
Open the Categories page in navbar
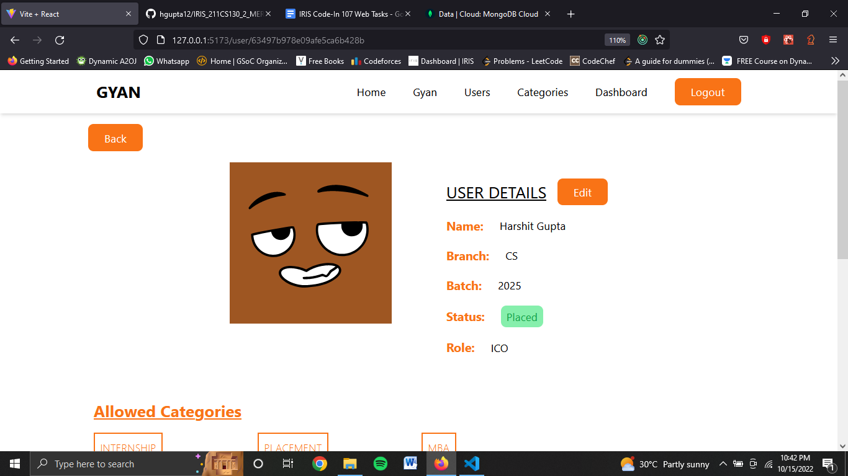point(543,92)
